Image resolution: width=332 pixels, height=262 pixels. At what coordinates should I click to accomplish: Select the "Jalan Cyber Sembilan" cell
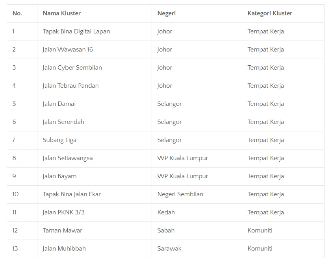72,68
